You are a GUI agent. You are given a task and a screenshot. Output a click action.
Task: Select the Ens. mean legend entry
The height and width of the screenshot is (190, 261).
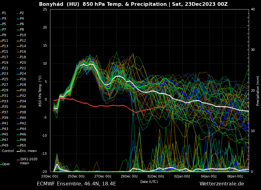tap(28, 151)
